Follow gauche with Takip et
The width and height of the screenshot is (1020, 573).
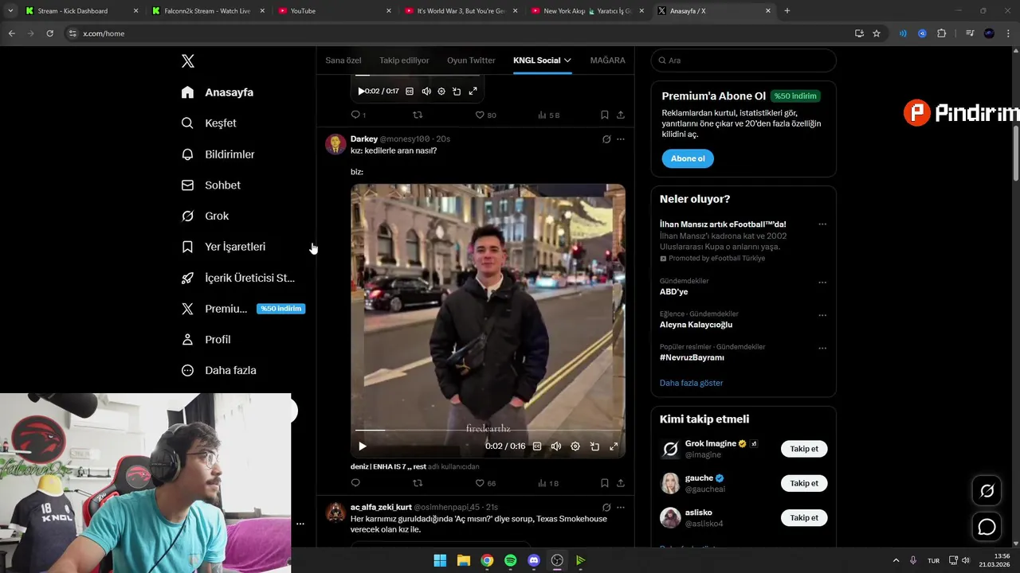point(804,483)
